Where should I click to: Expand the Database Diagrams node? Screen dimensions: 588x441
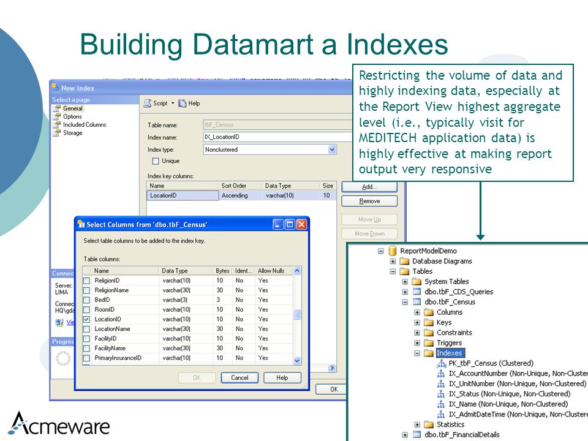[x=393, y=261]
